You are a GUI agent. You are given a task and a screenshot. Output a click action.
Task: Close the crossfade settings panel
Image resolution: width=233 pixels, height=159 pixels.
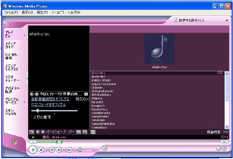86,94
